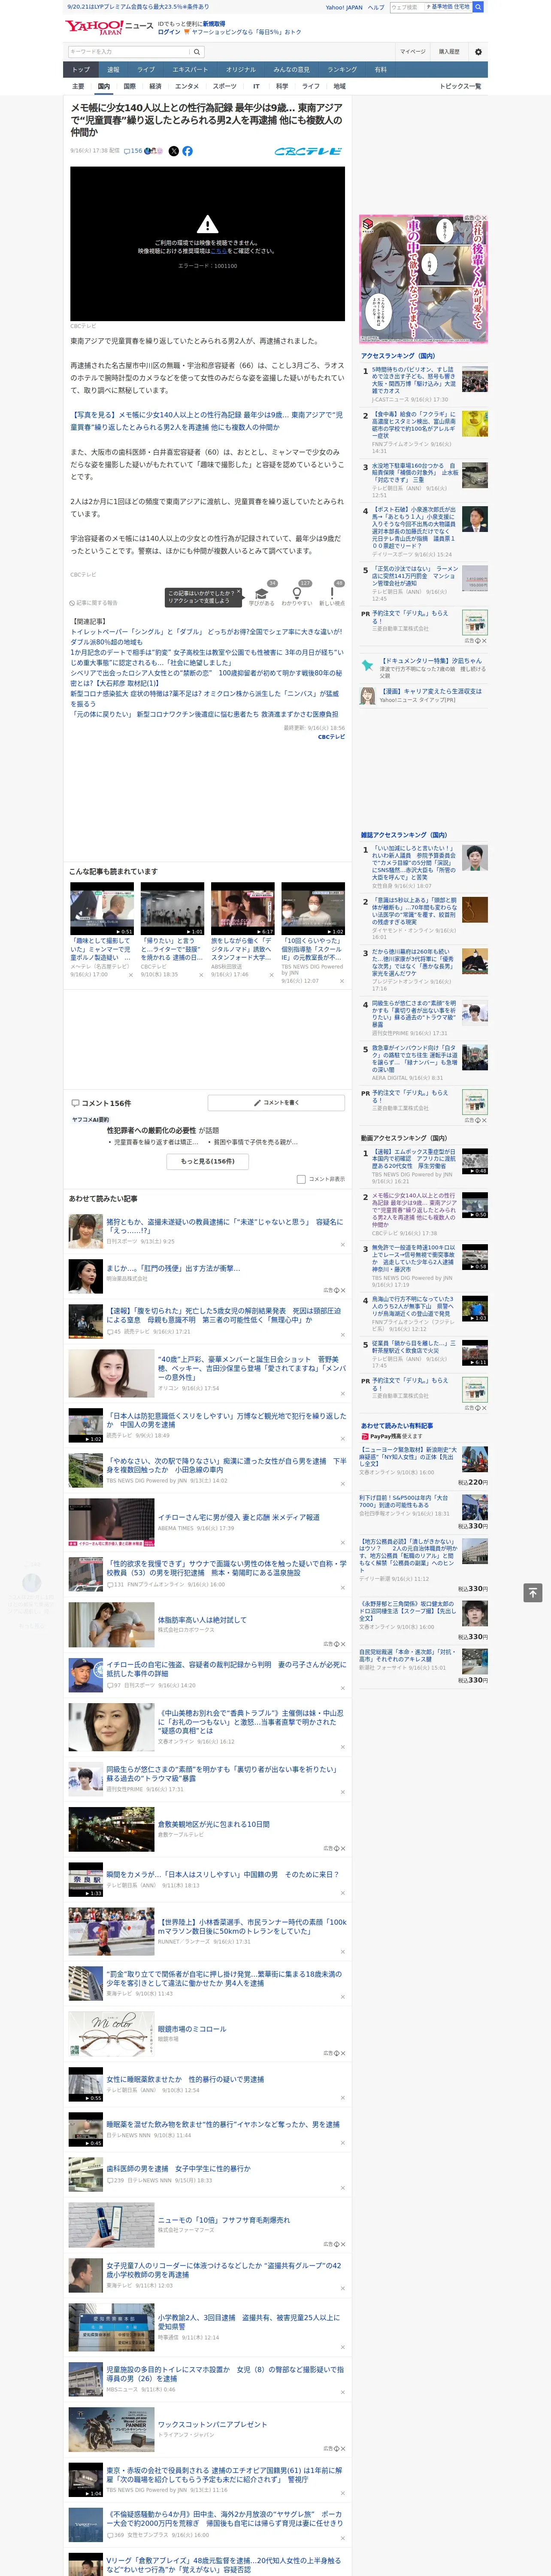
Task: Click the manga advertisement image
Action: pos(424,279)
